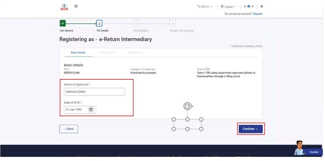325x161 pixels.
Task: Switch to the Contact Details tab
Action: tap(106, 52)
